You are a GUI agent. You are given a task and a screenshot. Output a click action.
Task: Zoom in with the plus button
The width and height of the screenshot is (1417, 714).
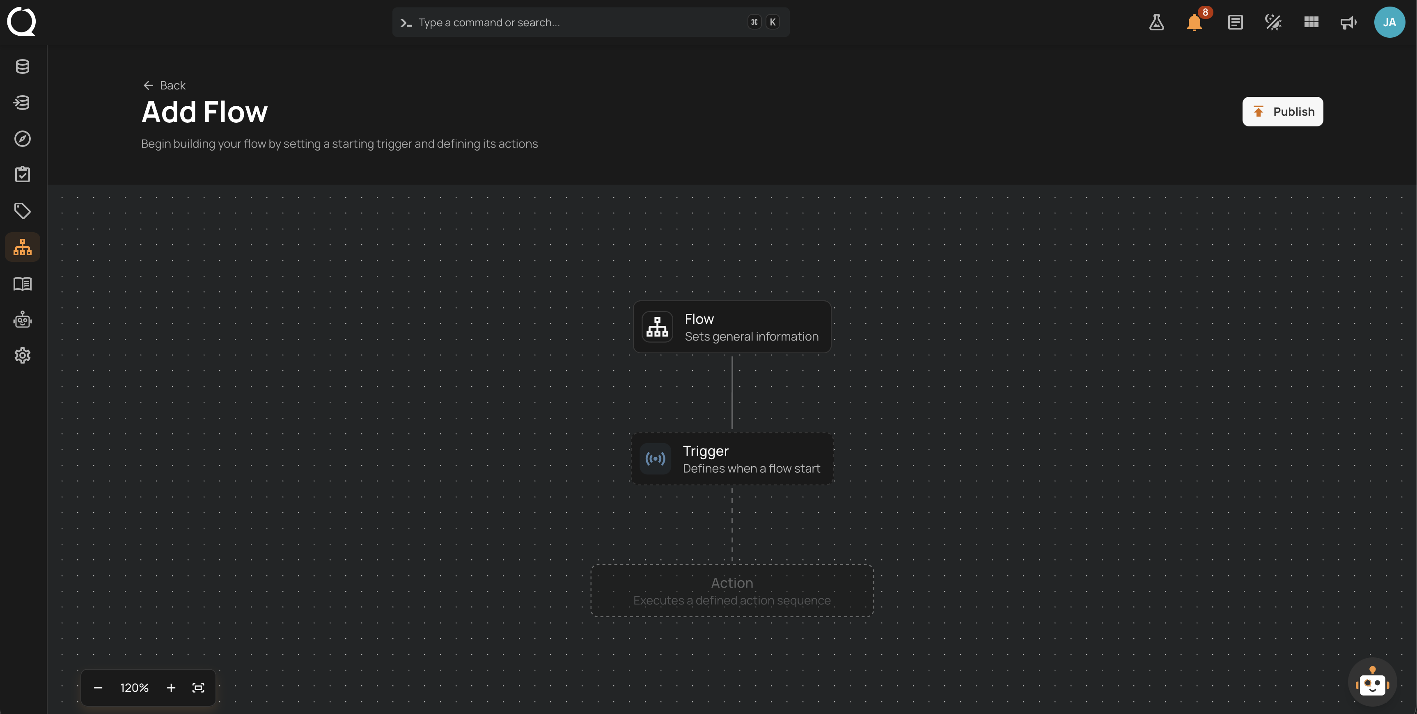click(x=171, y=688)
